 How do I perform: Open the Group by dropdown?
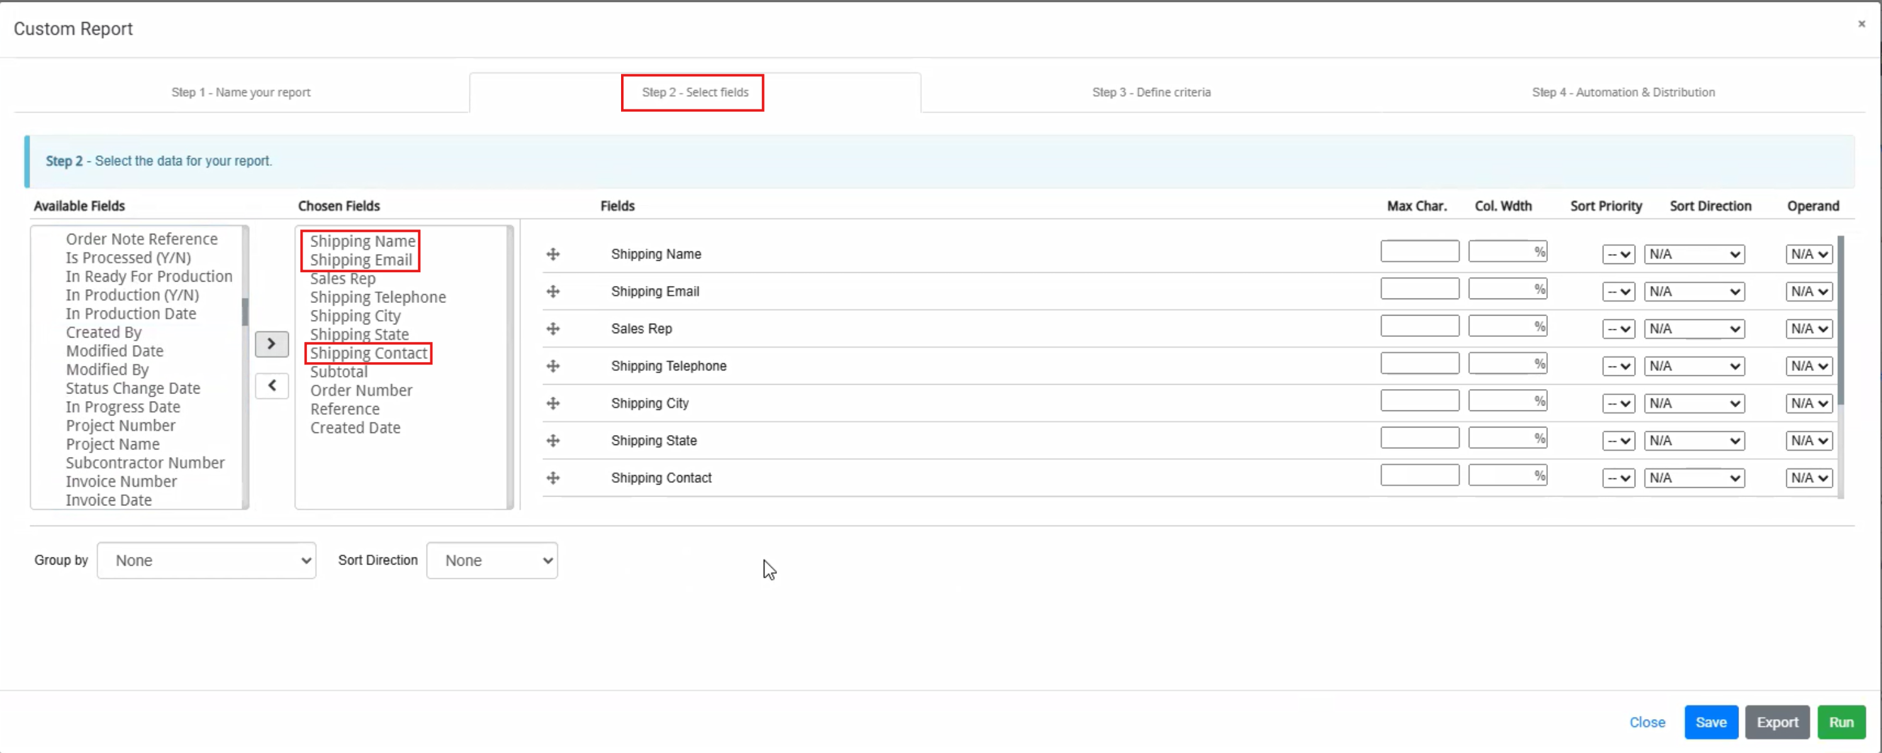[x=206, y=561]
